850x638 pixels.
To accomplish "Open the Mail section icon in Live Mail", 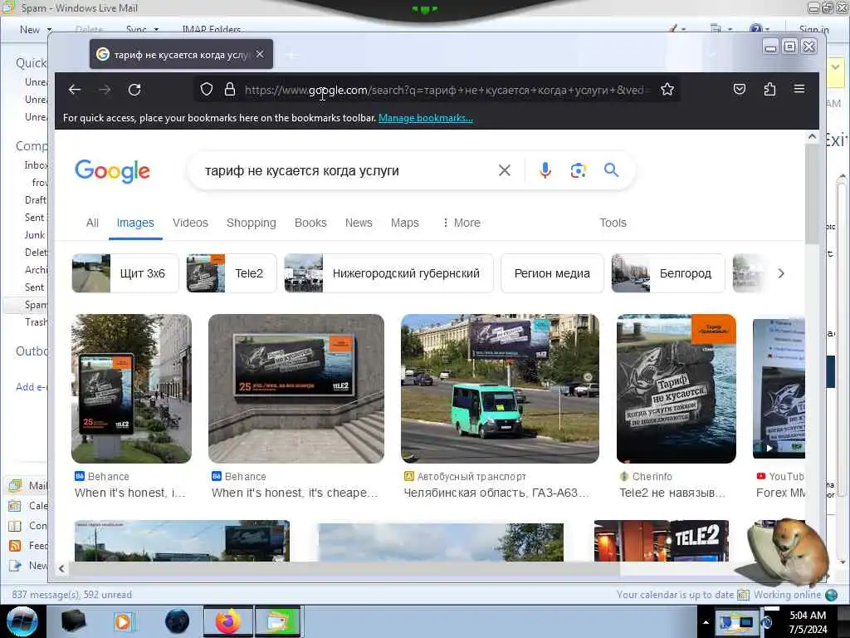I will [15, 485].
